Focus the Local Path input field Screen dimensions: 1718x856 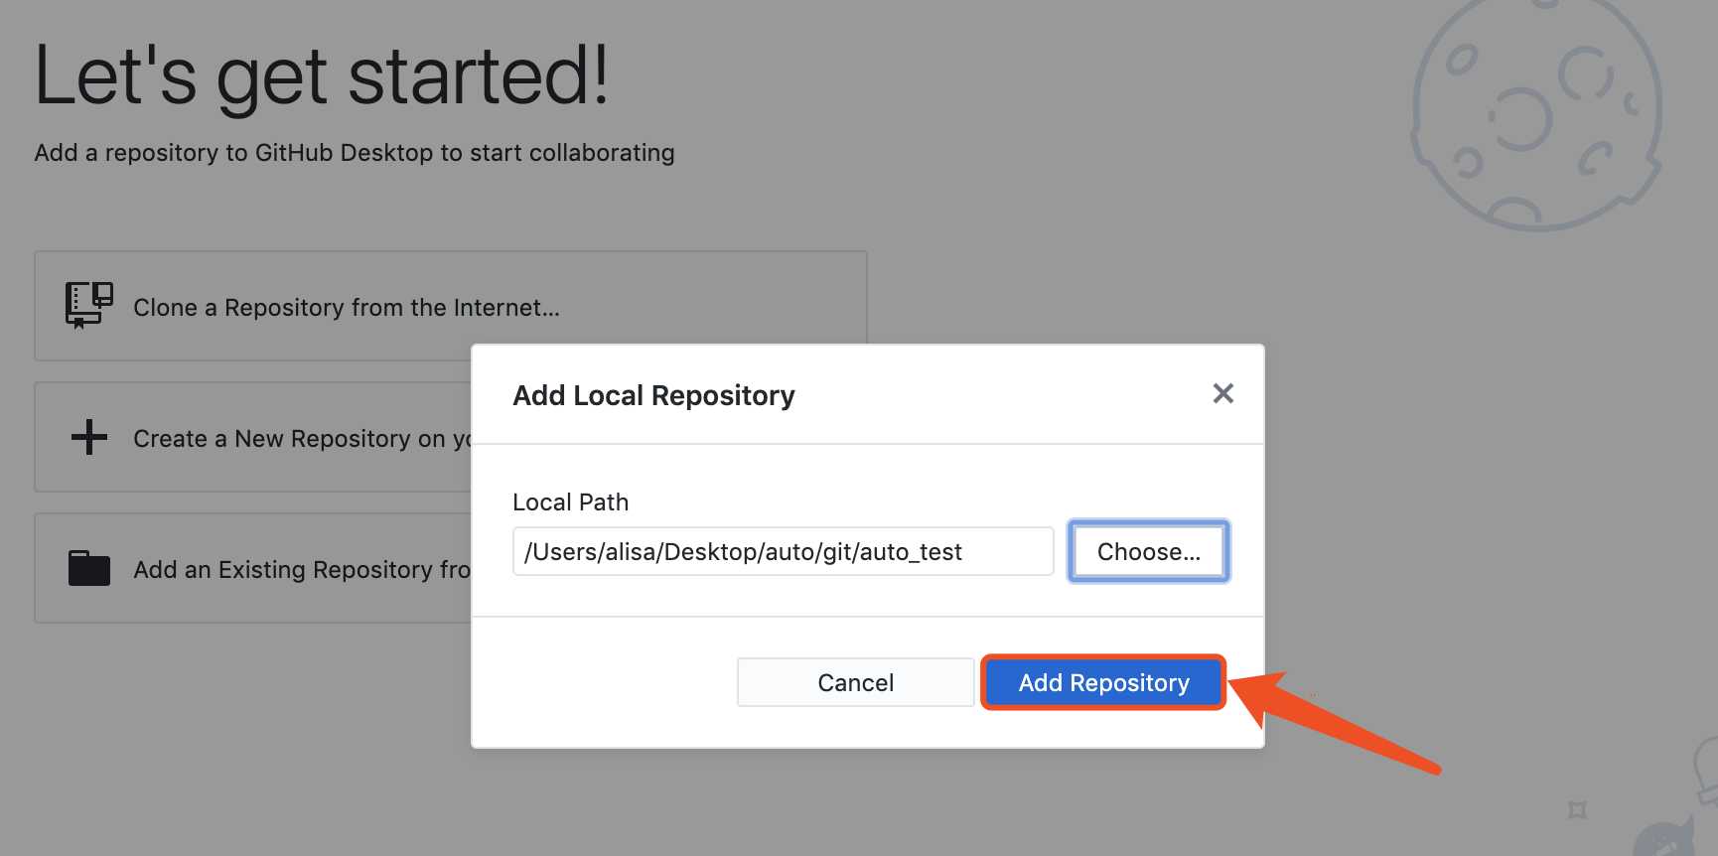[x=783, y=551]
